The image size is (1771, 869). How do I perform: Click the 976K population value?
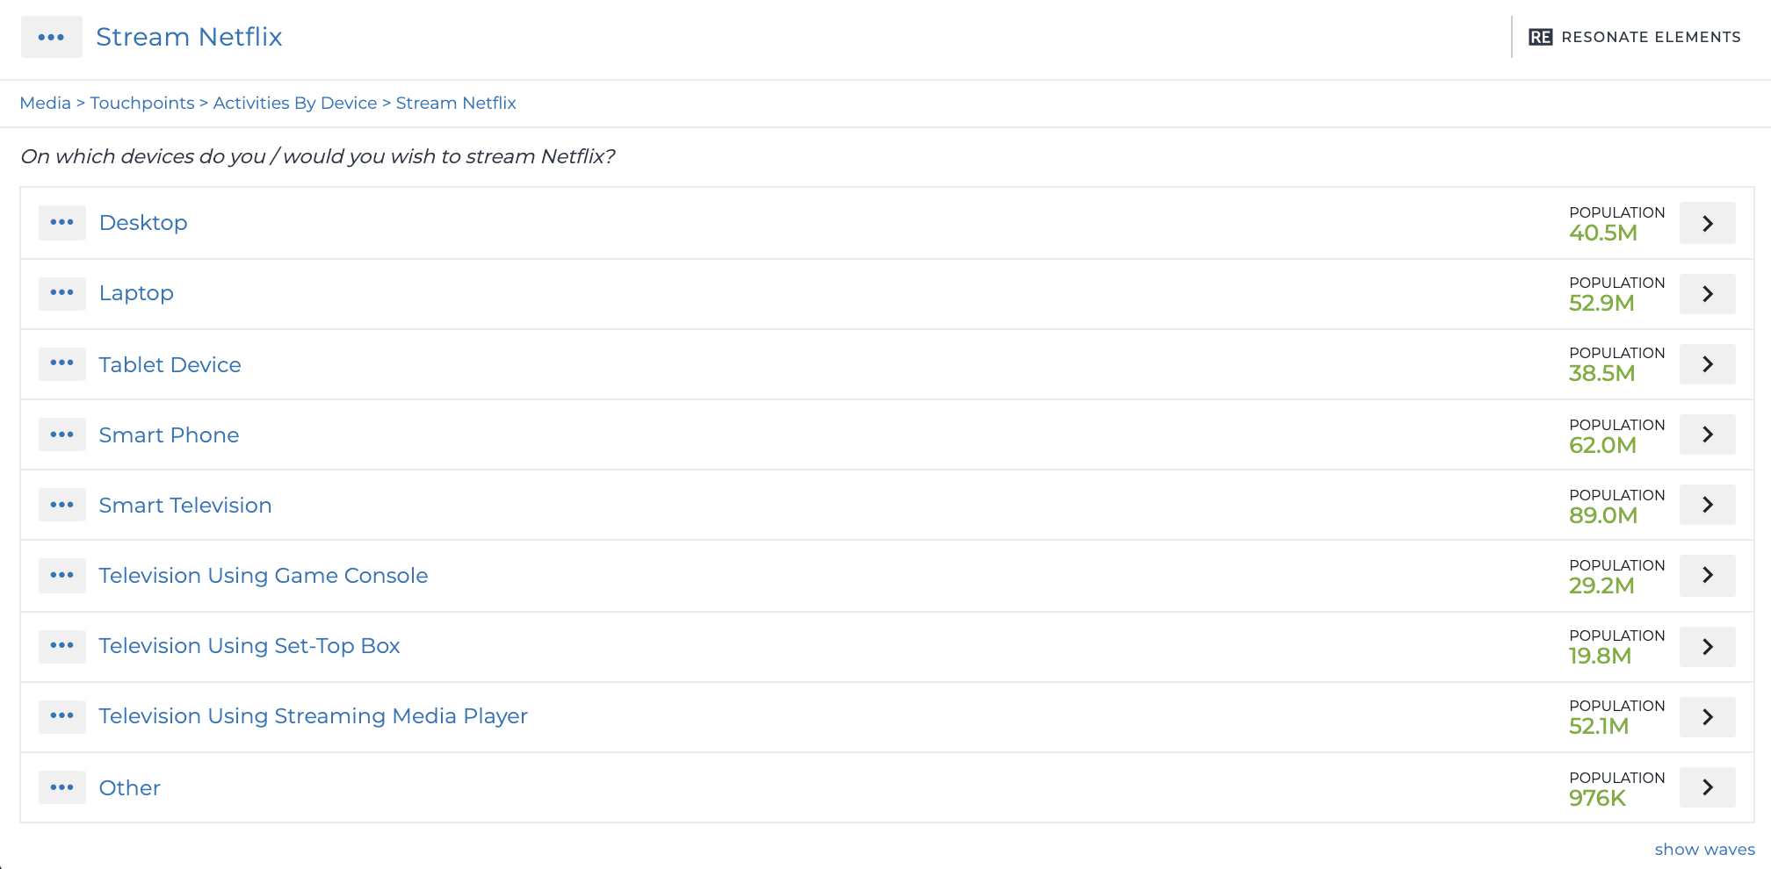coord(1597,798)
